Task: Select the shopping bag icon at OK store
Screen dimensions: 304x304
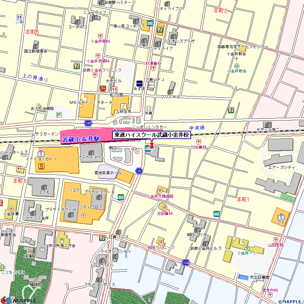Action: tap(281, 216)
